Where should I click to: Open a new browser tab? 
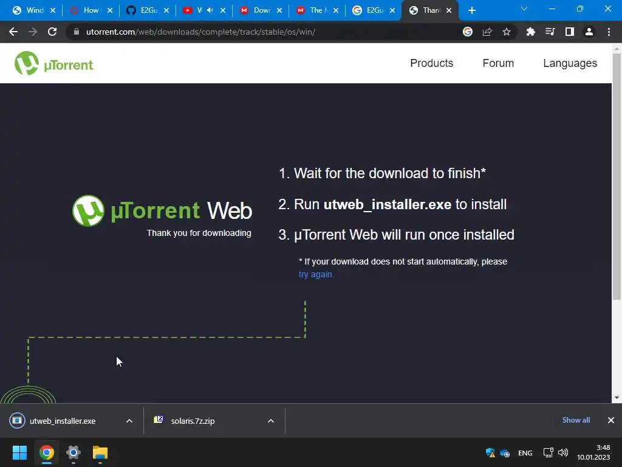471,10
